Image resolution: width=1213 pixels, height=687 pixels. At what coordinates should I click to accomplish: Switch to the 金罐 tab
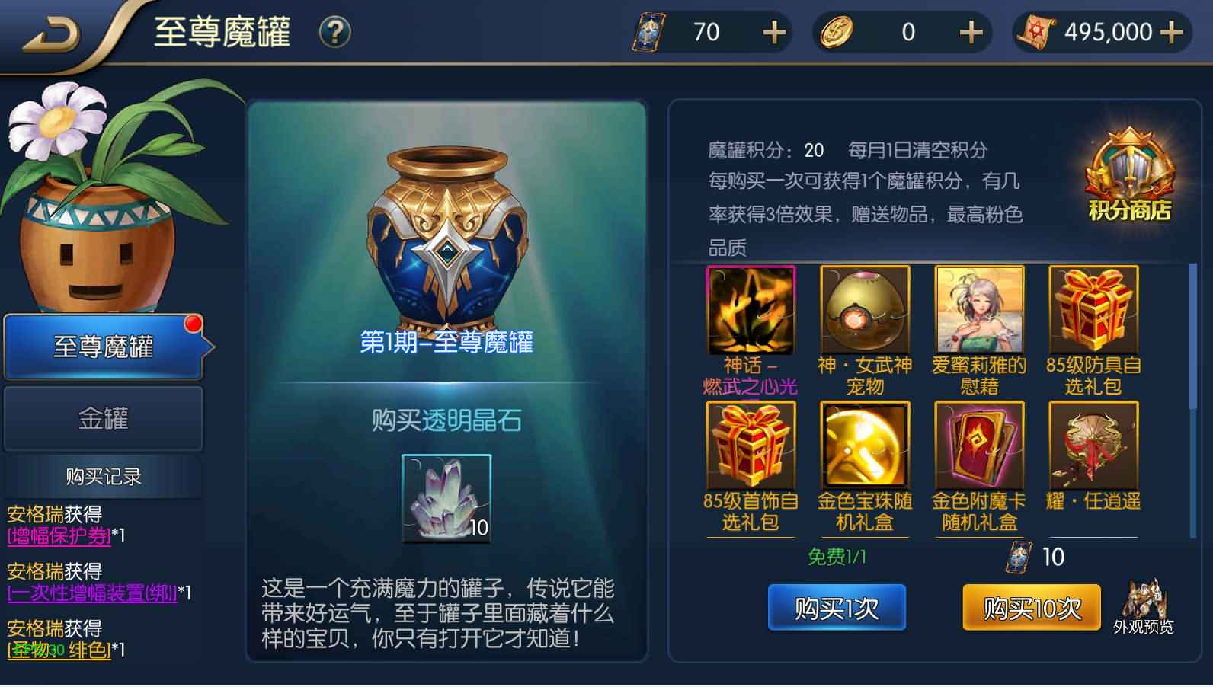(104, 418)
